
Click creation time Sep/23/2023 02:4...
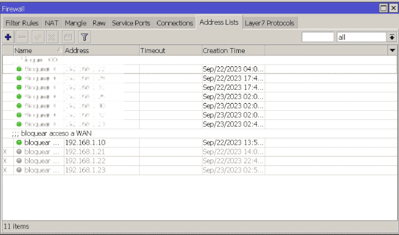point(233,124)
